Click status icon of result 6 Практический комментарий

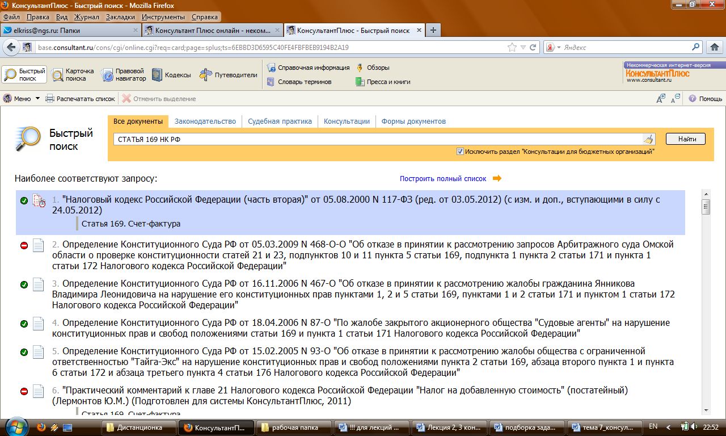[x=24, y=391]
